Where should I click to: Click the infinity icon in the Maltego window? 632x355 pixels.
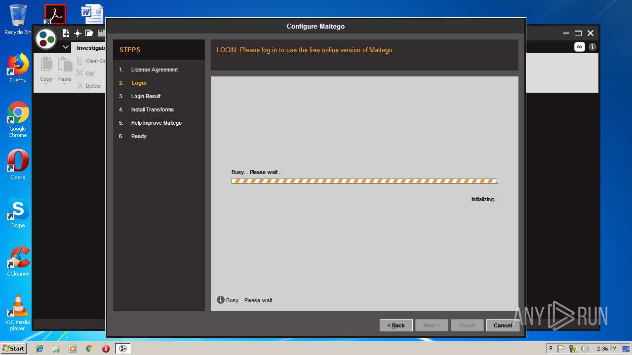580,47
